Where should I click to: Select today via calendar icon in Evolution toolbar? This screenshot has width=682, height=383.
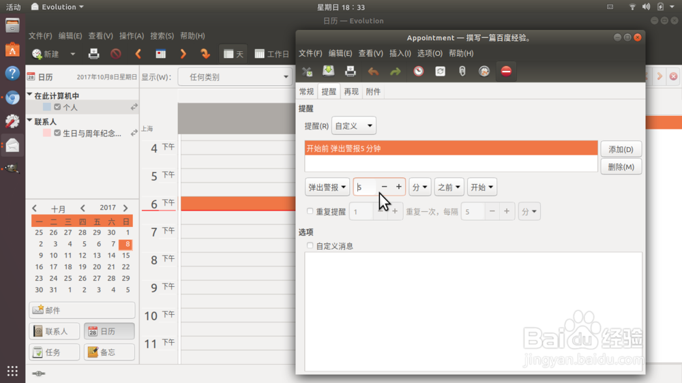[161, 54]
